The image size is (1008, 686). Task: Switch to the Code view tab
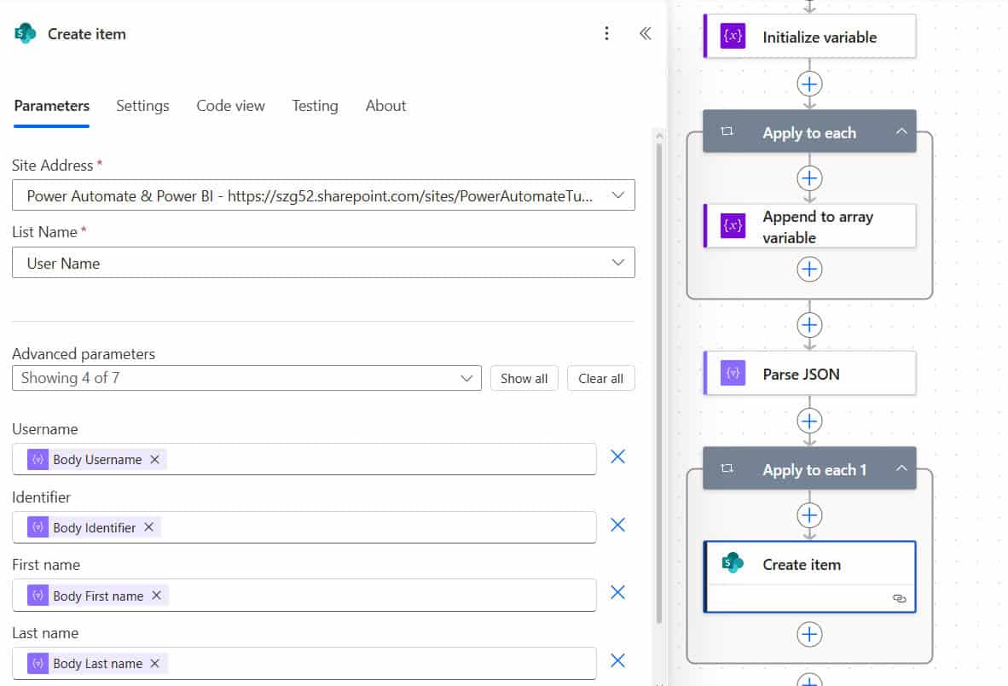230,106
